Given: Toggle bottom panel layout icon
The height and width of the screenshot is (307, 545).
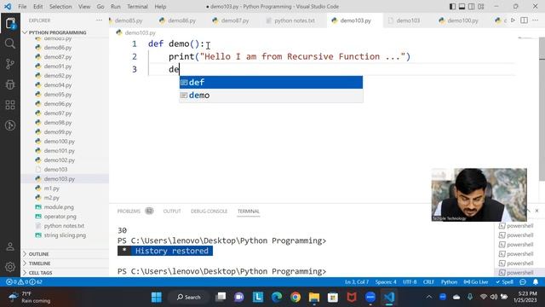Looking at the screenshot, I should tap(462, 7).
